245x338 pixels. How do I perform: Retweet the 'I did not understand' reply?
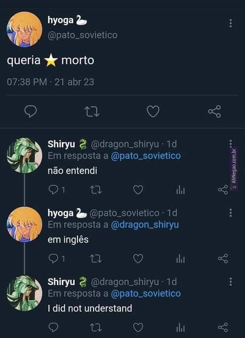click(x=96, y=327)
